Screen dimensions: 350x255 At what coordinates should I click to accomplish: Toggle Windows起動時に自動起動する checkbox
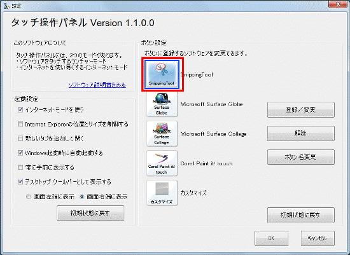20,153
